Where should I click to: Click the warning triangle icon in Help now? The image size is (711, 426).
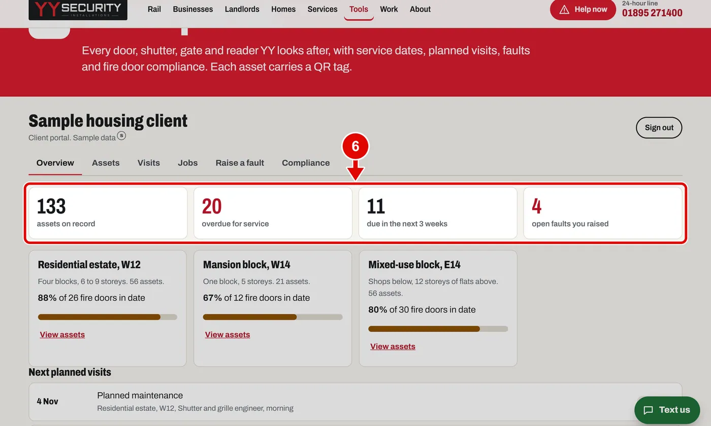pyautogui.click(x=564, y=10)
